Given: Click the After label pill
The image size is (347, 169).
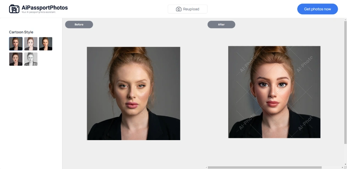Looking at the screenshot, I should [x=221, y=25].
